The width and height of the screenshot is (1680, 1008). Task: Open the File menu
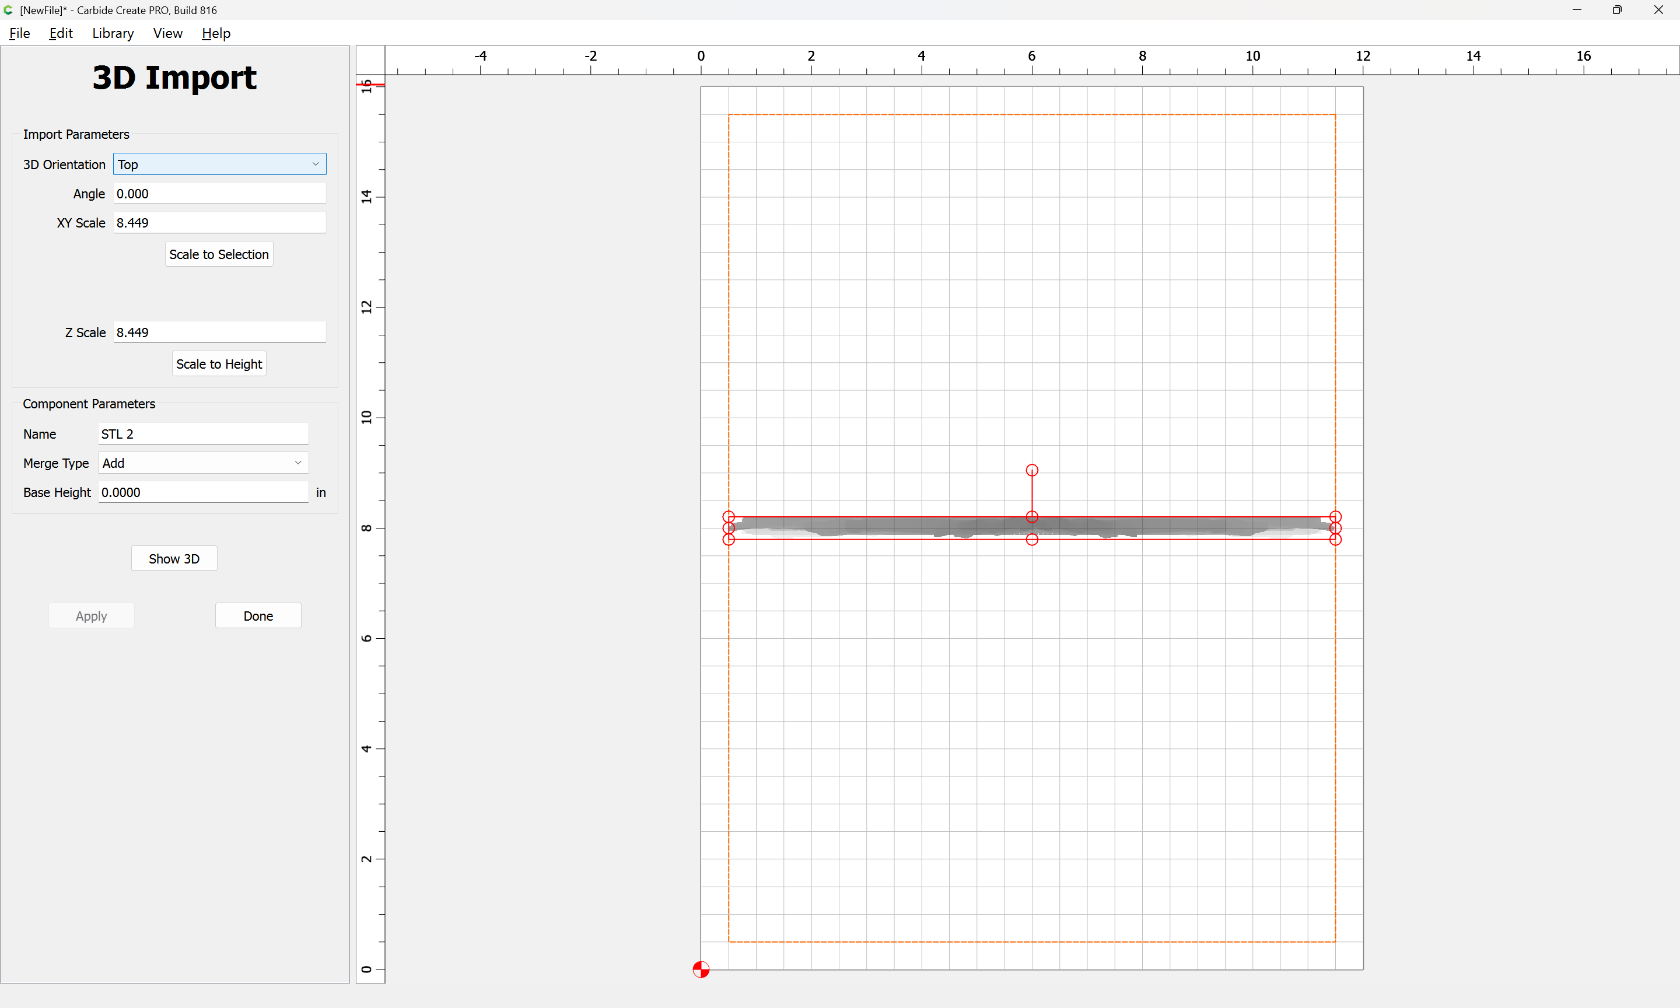coord(19,33)
